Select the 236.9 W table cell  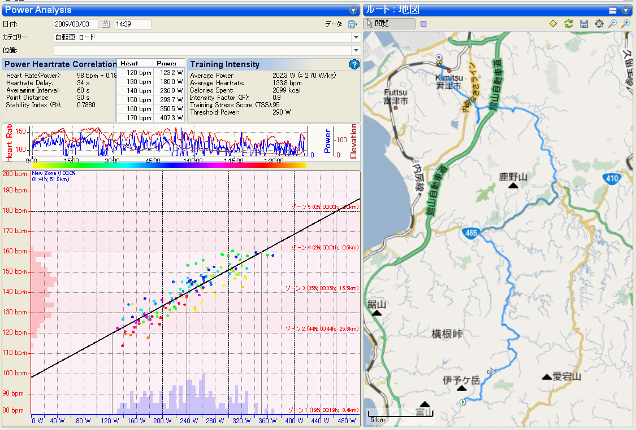pyautogui.click(x=169, y=91)
